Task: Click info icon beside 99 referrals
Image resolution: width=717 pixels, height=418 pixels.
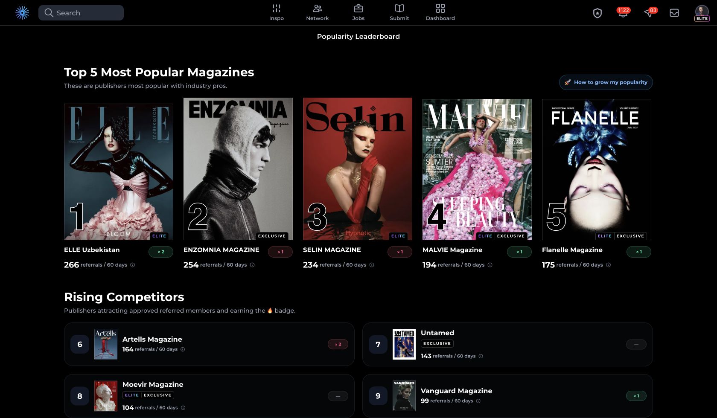Action: [x=478, y=401]
